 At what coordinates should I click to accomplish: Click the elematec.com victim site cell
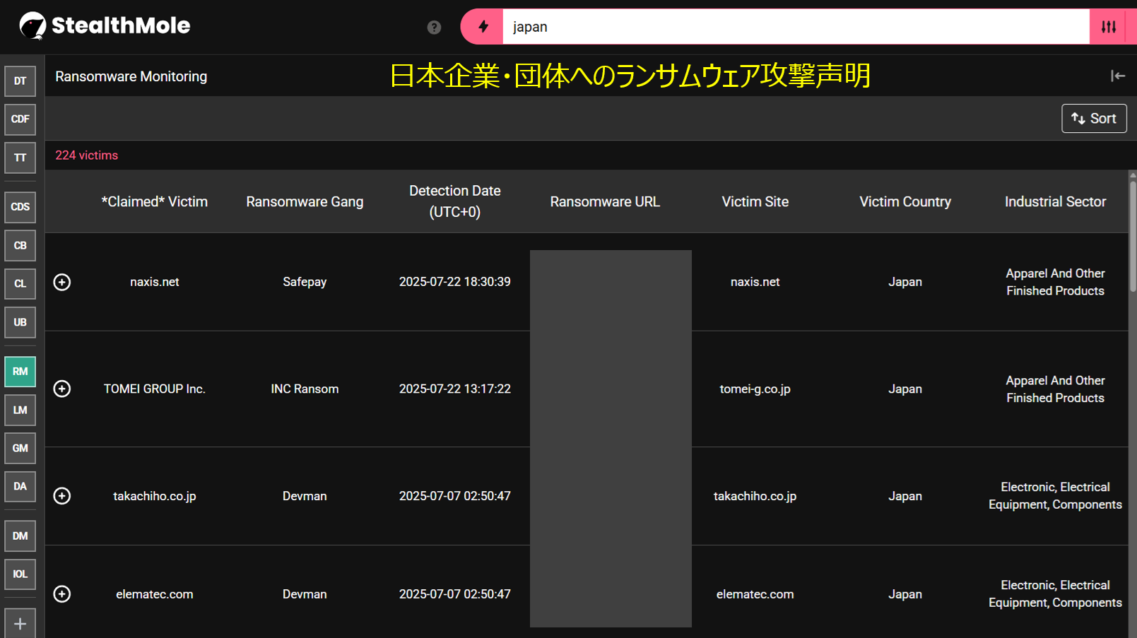(x=755, y=594)
